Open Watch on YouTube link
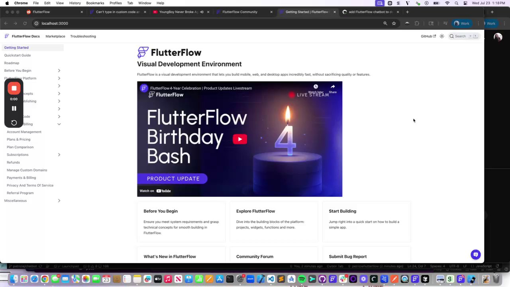Screen dimensions: 510x287 click(155, 191)
